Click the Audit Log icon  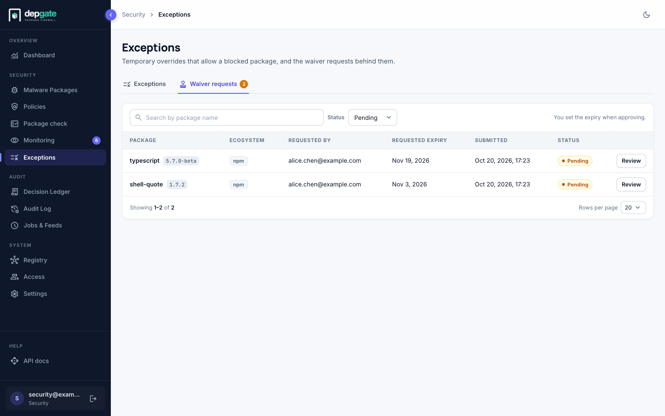pos(14,209)
